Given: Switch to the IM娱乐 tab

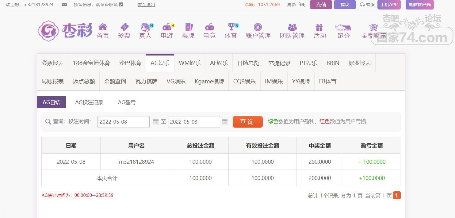Looking at the screenshot, I should (x=274, y=81).
